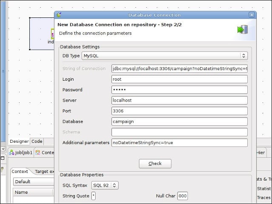Screen dimensions: 272x204
Task: Click the empty Schema field
Action: point(179,132)
